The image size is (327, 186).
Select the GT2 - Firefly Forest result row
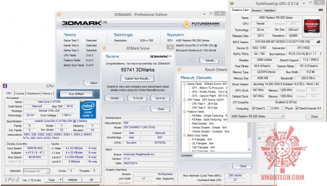click(x=208, y=92)
